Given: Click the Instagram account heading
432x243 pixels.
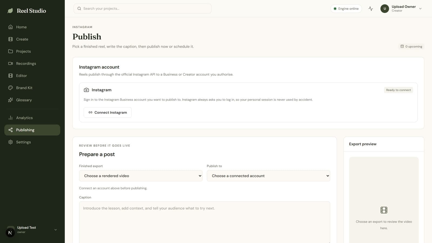Looking at the screenshot, I should pos(99,67).
